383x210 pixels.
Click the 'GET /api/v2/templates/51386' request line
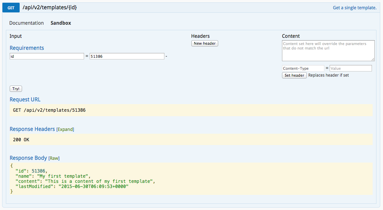click(49, 110)
